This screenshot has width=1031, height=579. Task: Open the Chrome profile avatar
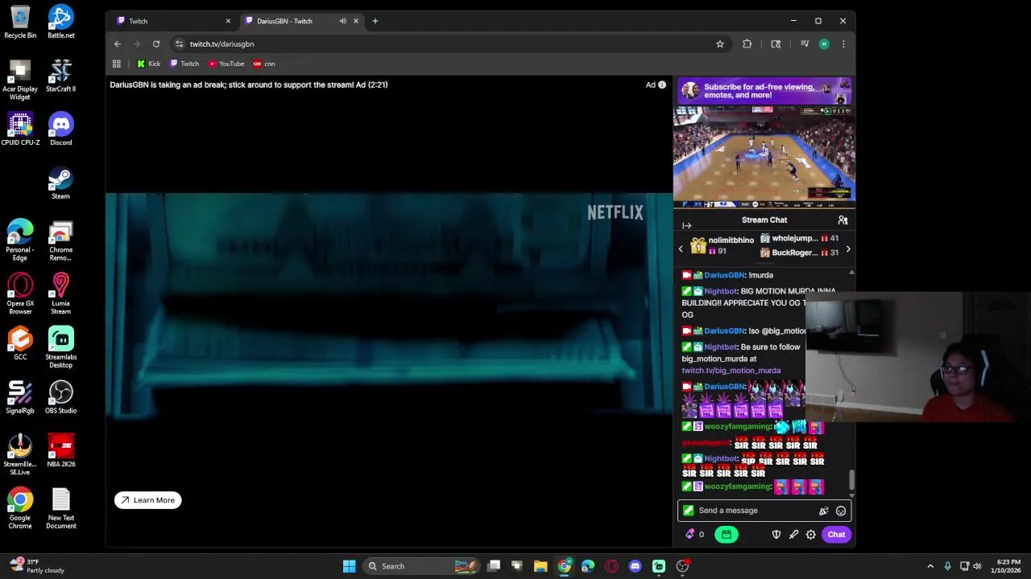(x=824, y=44)
